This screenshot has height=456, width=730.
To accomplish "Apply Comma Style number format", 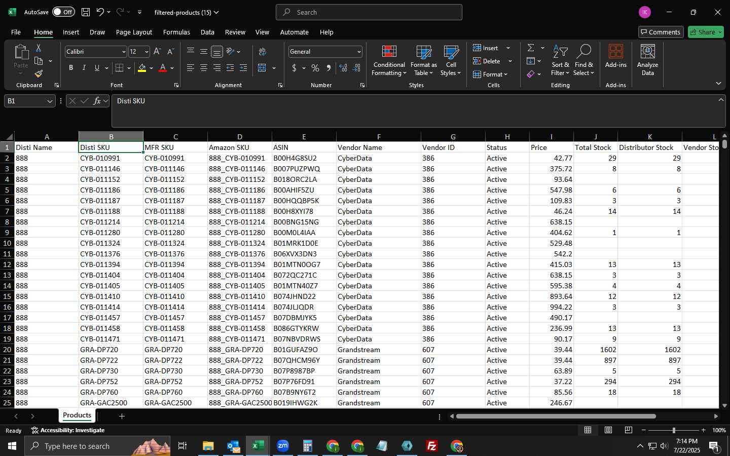I will (328, 68).
